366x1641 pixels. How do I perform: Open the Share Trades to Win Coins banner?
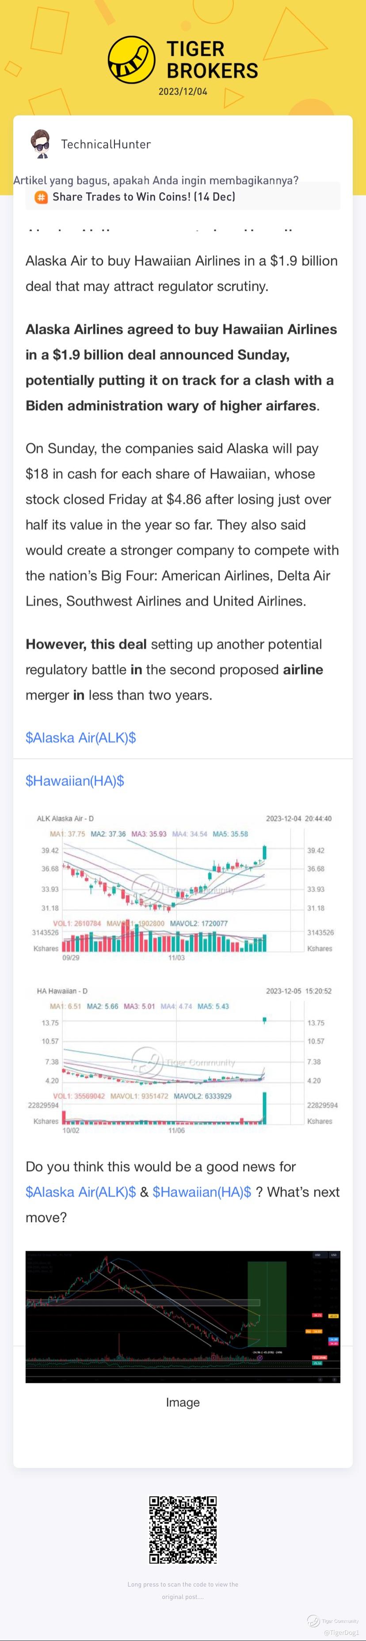point(144,197)
